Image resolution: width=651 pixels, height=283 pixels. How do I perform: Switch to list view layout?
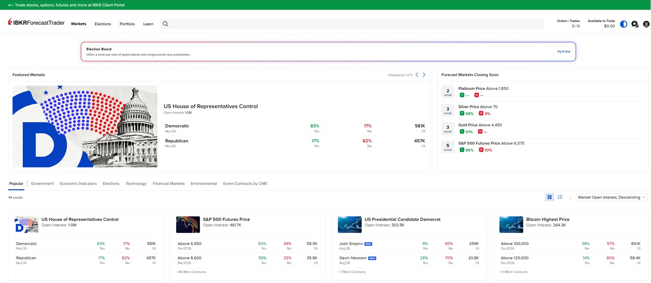point(560,197)
